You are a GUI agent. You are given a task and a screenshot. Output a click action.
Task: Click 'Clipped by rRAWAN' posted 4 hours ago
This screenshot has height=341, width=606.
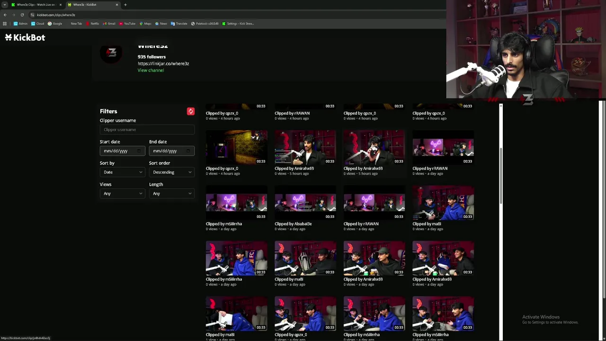click(x=292, y=113)
